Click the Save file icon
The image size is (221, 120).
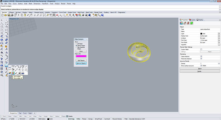coord(9,15)
